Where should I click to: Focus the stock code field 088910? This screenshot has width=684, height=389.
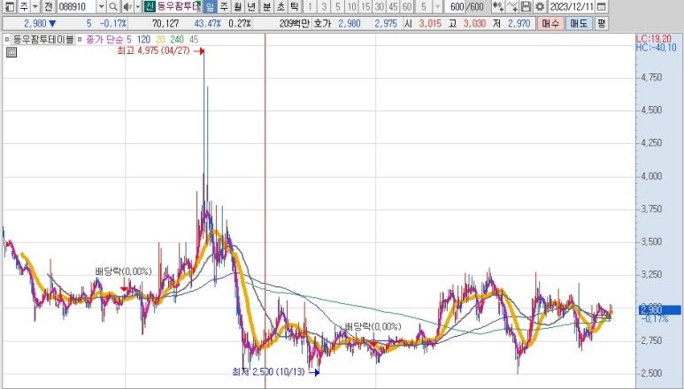pos(76,6)
